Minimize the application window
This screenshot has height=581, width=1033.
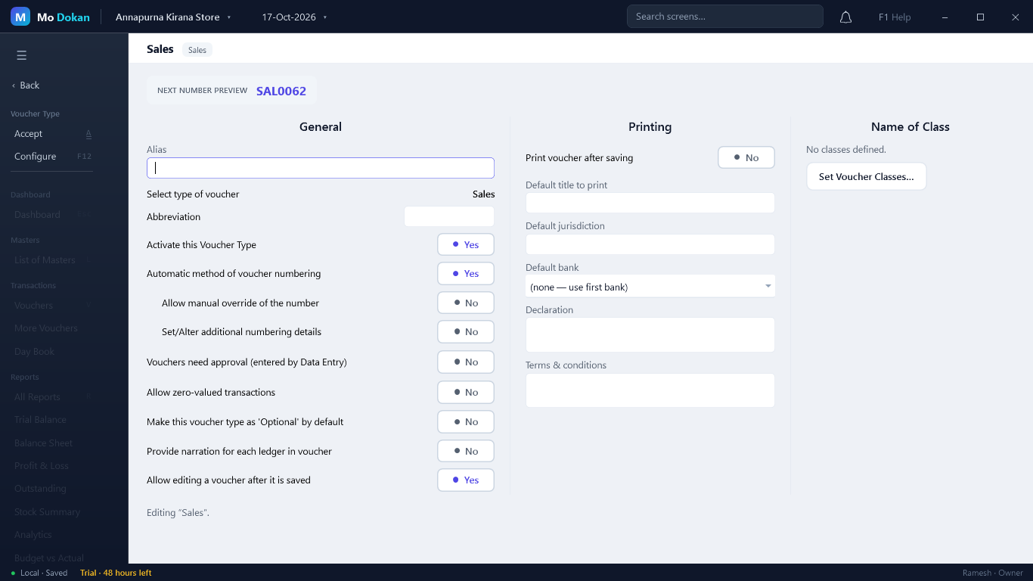(945, 17)
